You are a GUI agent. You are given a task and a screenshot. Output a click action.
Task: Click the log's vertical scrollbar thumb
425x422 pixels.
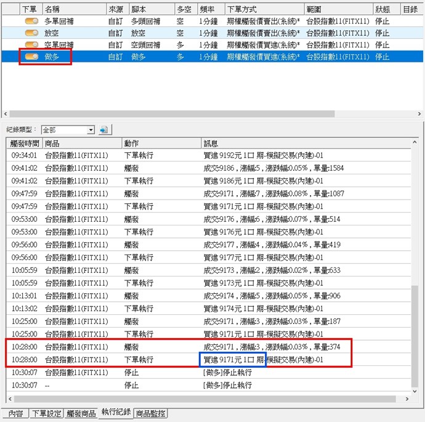(x=415, y=336)
